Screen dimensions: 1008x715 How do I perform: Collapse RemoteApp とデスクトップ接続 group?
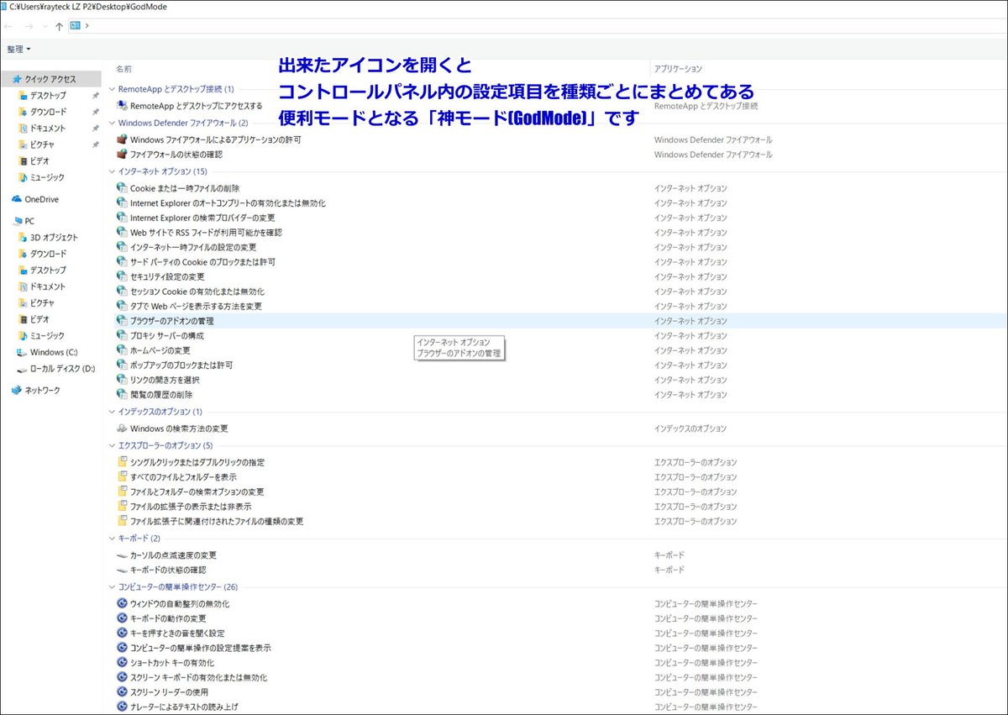click(113, 89)
